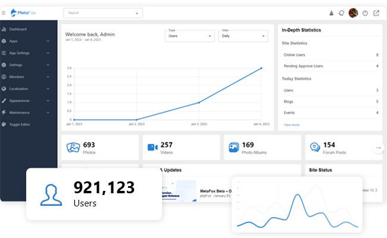Click the Forum Posts chat icon
Image resolution: width=387 pixels, height=238 pixels.
click(x=315, y=147)
